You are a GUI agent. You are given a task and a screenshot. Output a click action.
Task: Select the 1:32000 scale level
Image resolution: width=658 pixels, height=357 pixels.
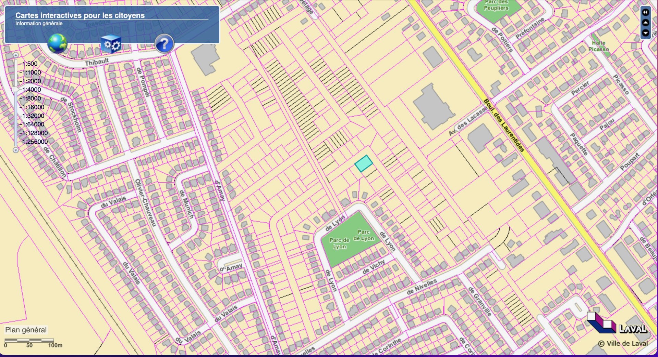(x=32, y=116)
